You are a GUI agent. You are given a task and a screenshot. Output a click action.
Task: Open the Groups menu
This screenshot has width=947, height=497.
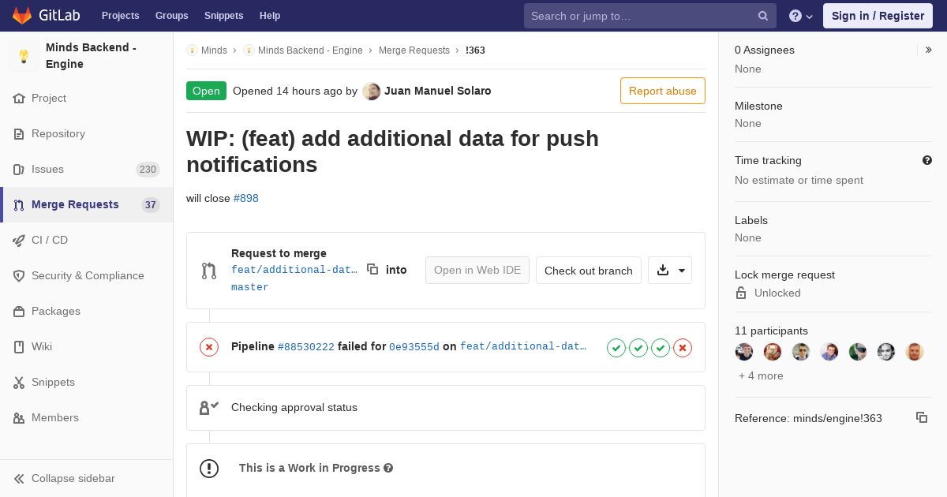(x=171, y=16)
